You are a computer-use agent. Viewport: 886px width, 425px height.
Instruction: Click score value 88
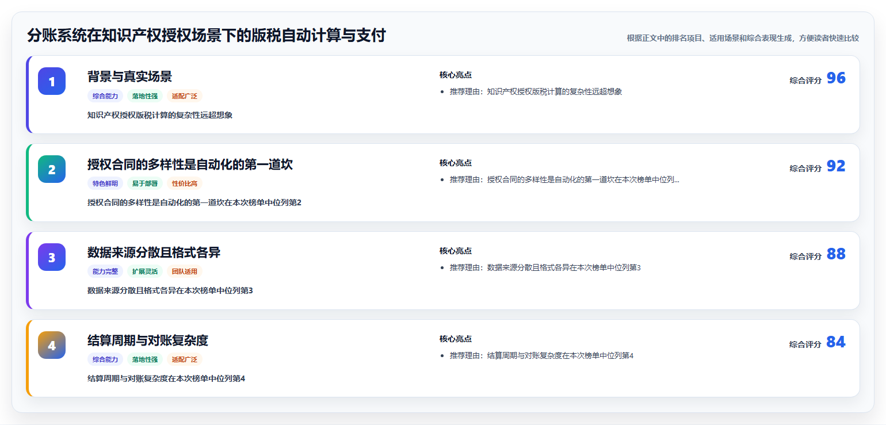[x=836, y=254]
